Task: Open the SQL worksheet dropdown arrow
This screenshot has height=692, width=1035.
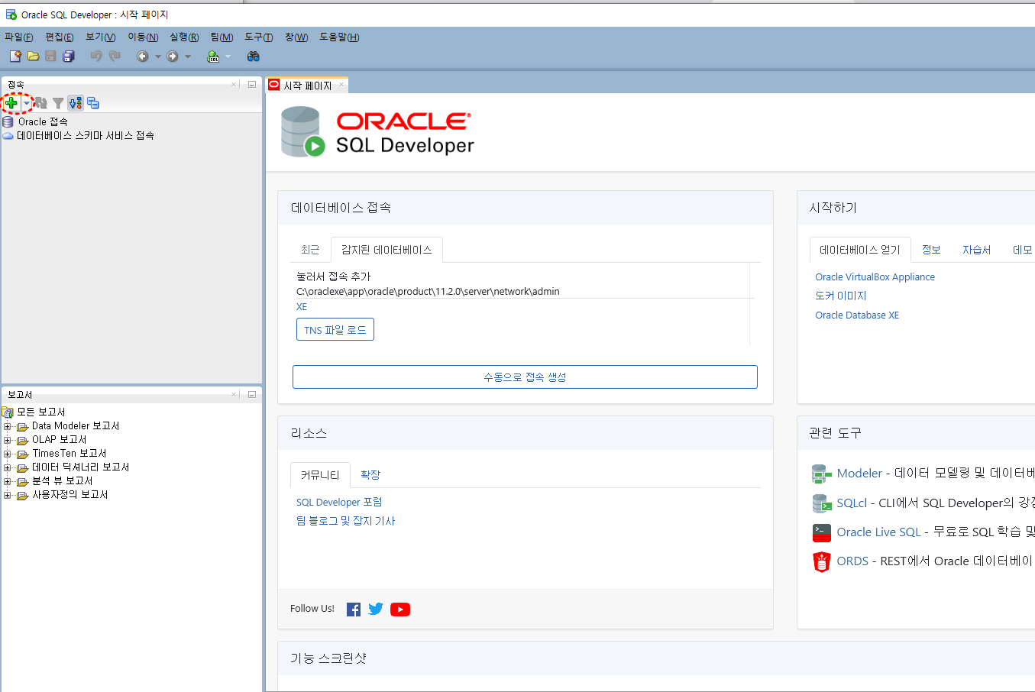Action: tap(228, 57)
